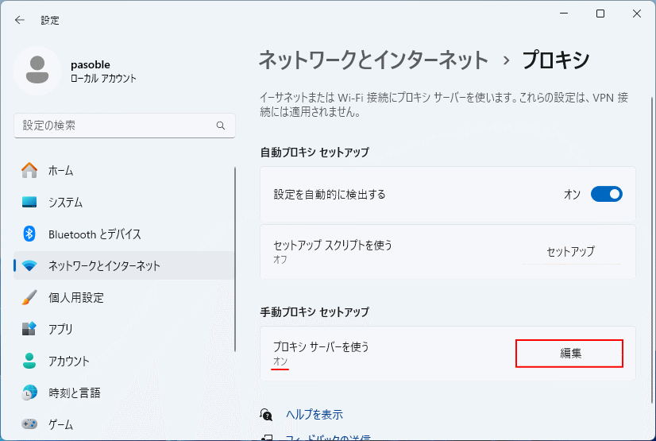Open アプリ category
This screenshot has height=441, width=656.
pos(124,329)
